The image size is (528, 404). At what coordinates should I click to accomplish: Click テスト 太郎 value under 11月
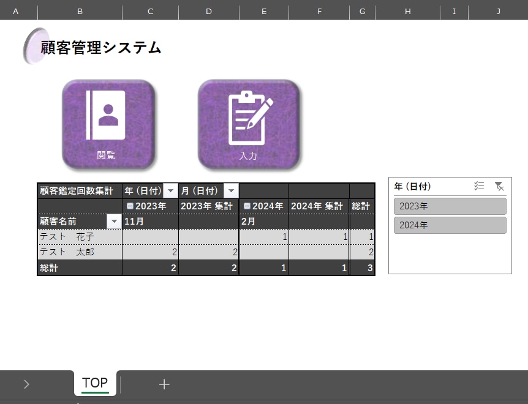pyautogui.click(x=150, y=252)
